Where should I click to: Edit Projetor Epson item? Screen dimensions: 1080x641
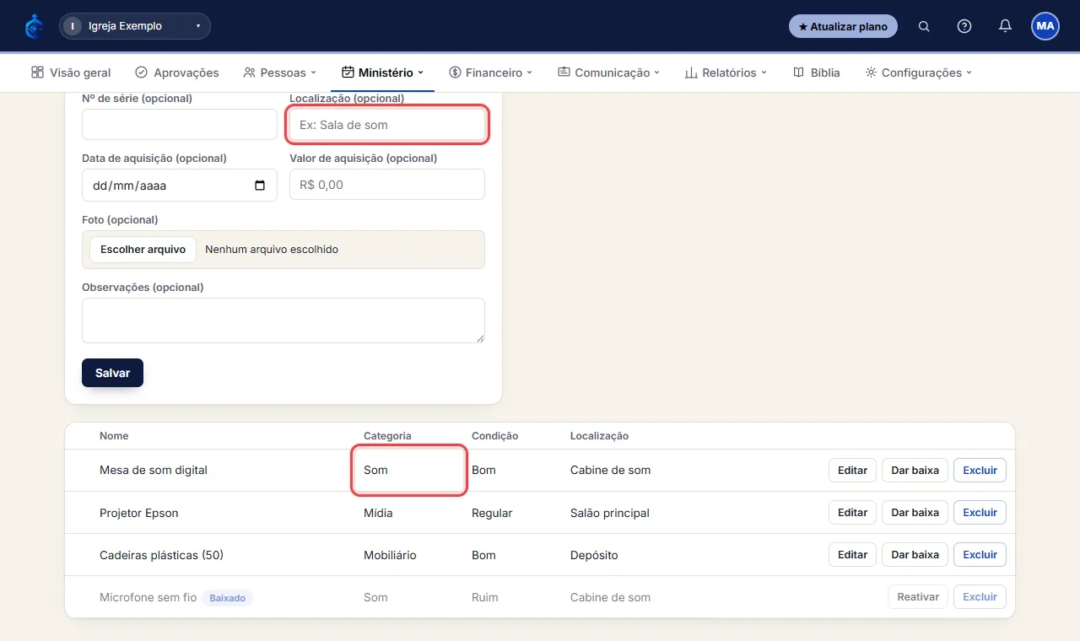852,512
